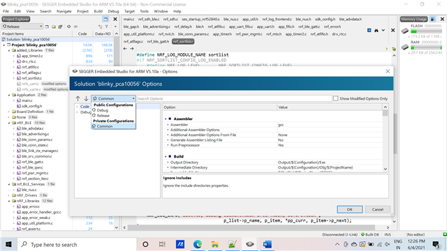The width and height of the screenshot is (447, 251).
Task: Open Microsoft Edge from the taskbar
Action: pyautogui.click(x=197, y=244)
